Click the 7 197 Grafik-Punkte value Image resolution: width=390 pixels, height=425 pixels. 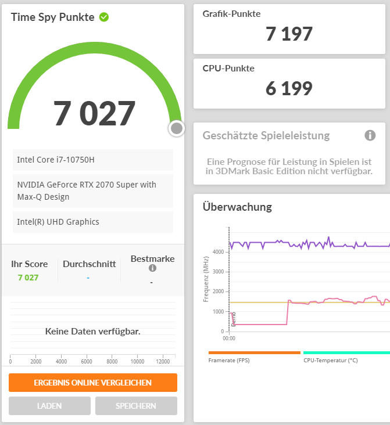[x=289, y=34]
